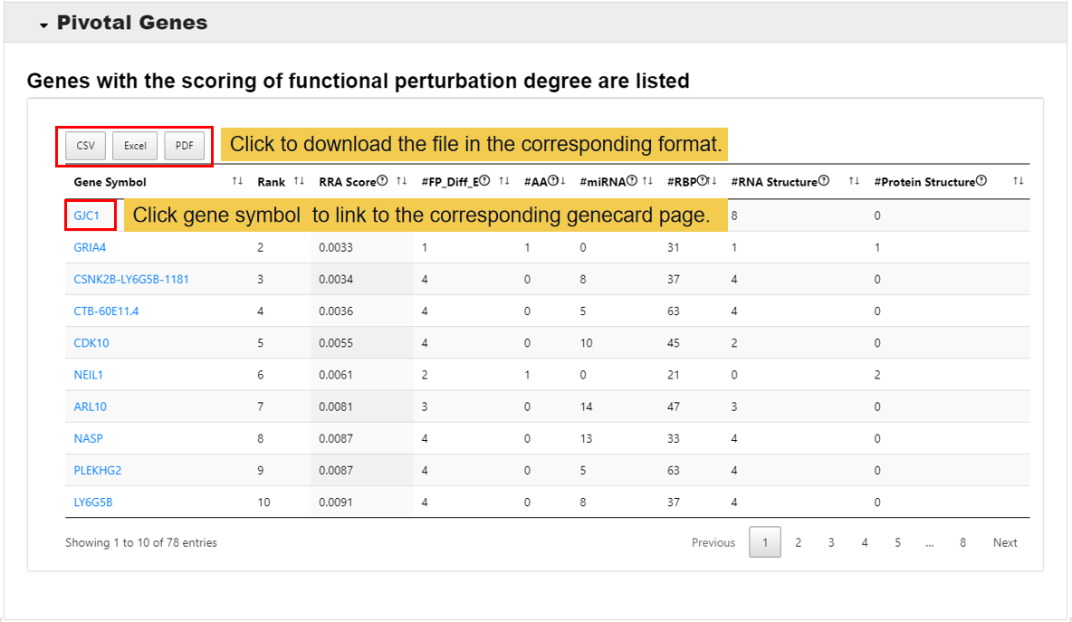1072x622 pixels.
Task: Sort by #Protein Structure column arrows
Action: point(1018,182)
